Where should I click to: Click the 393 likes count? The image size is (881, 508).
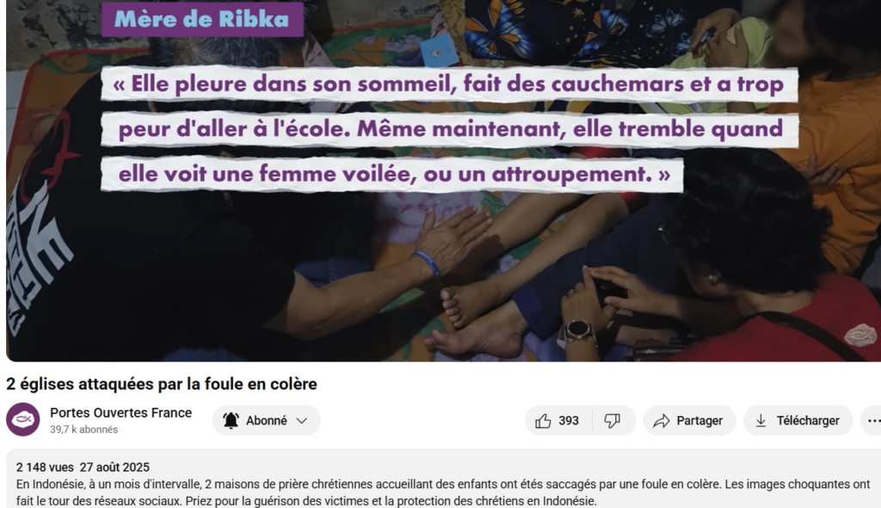click(x=569, y=421)
